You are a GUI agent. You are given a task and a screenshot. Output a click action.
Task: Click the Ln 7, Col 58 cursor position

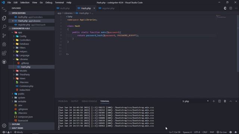tap(175, 132)
